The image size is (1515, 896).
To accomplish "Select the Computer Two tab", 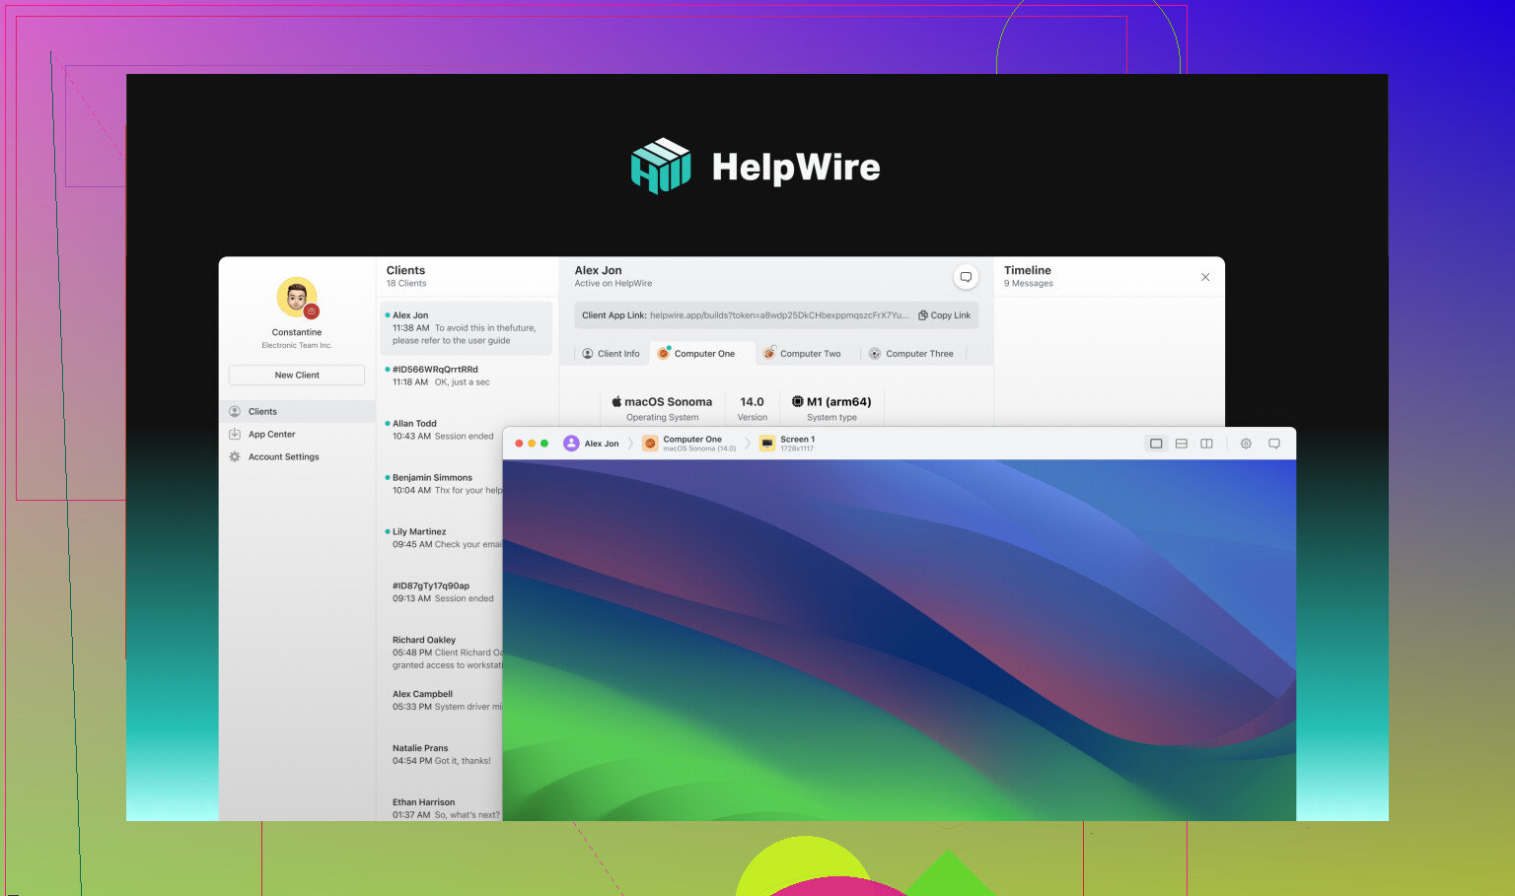I will pyautogui.click(x=802, y=354).
